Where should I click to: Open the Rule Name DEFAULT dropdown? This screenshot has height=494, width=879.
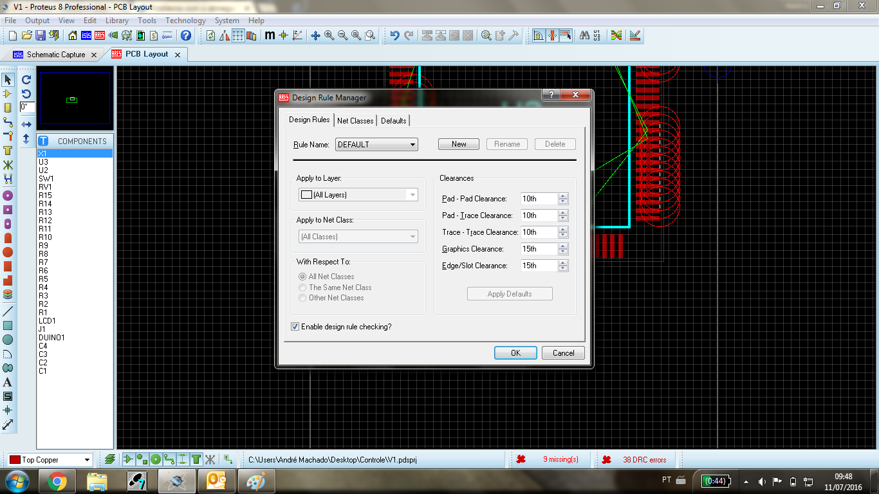click(376, 145)
